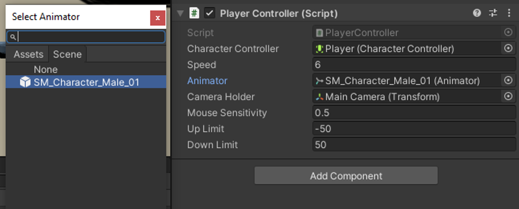Disable the Player Controller script checkbox
The image size is (519, 209).
coord(210,13)
